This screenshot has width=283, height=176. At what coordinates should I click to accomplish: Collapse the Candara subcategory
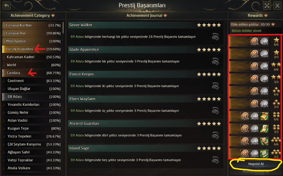[x=4, y=73]
